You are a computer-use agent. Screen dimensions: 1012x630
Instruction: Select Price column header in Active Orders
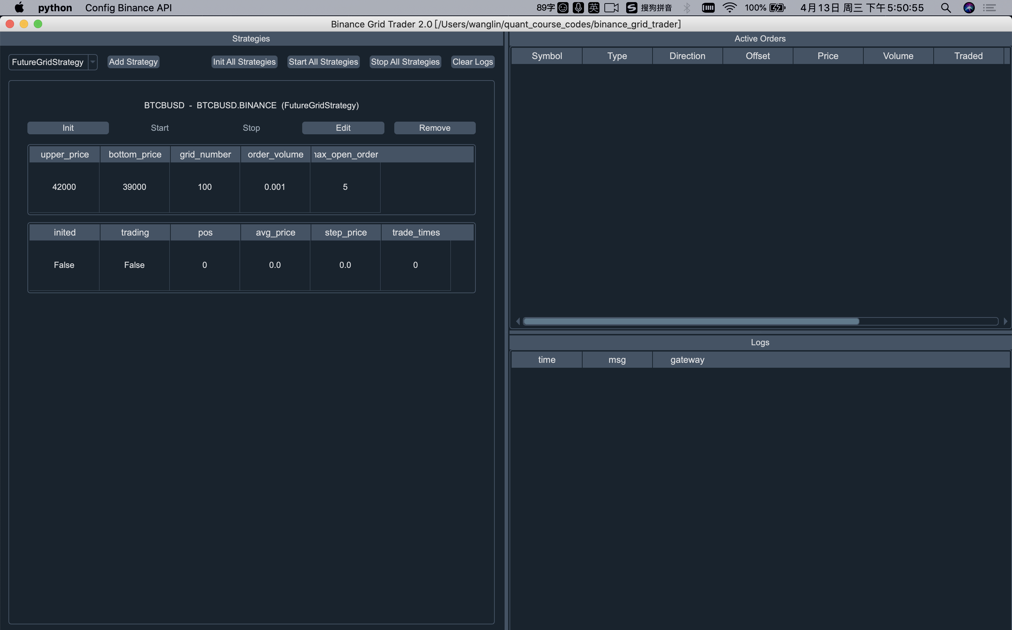tap(828, 55)
